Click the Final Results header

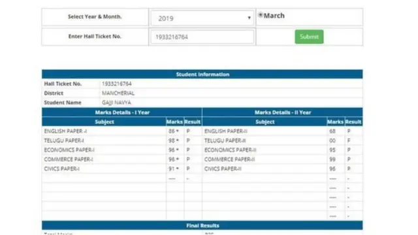[x=202, y=225]
